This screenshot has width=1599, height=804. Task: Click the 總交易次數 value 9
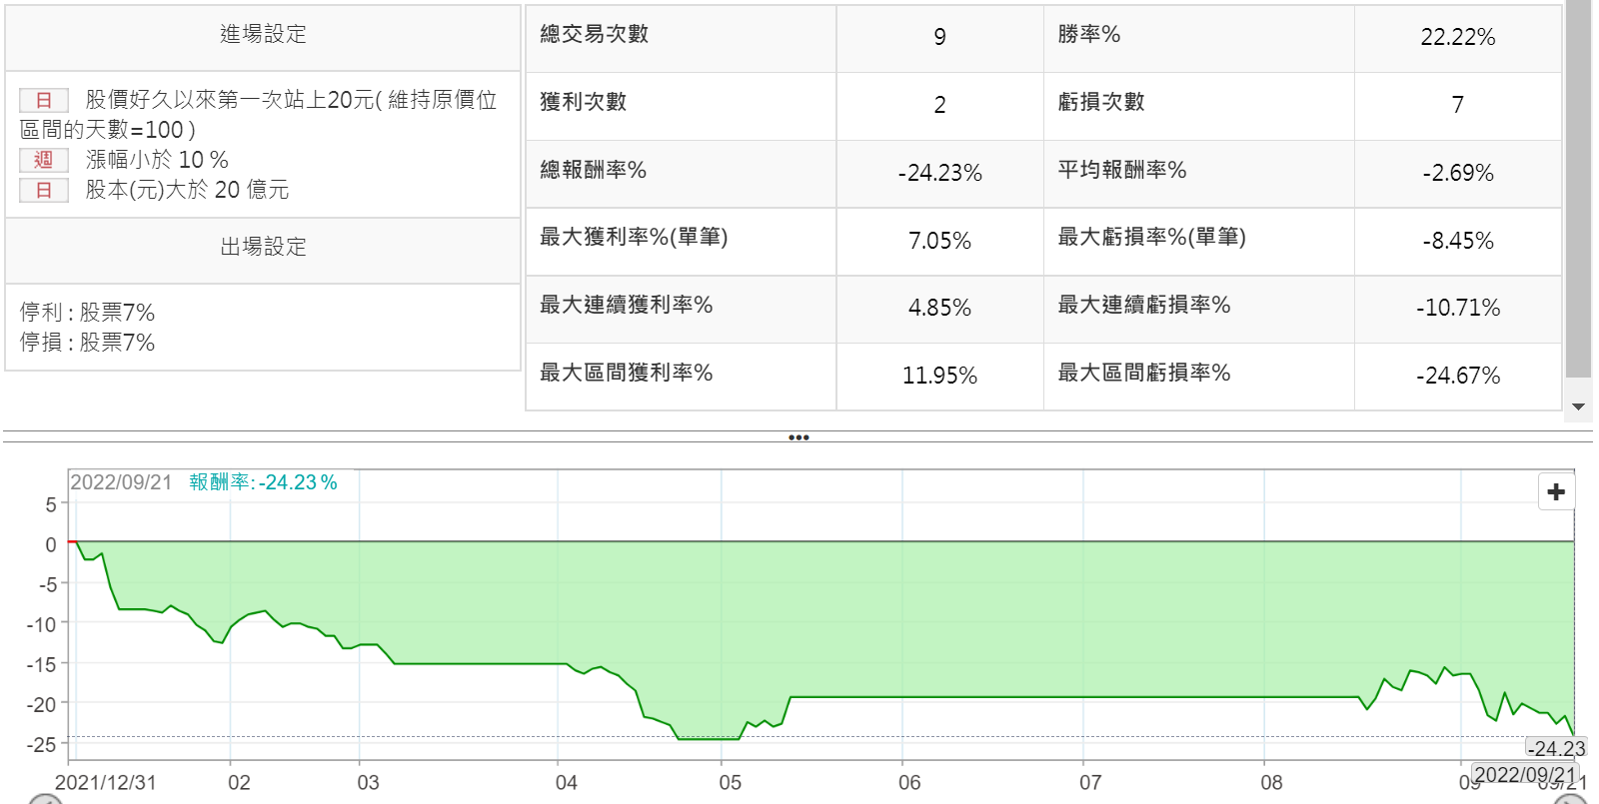tap(939, 37)
